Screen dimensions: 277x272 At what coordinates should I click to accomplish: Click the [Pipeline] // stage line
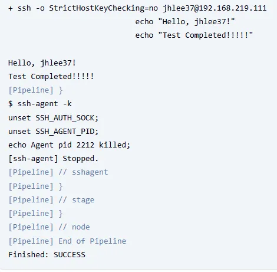click(x=51, y=200)
